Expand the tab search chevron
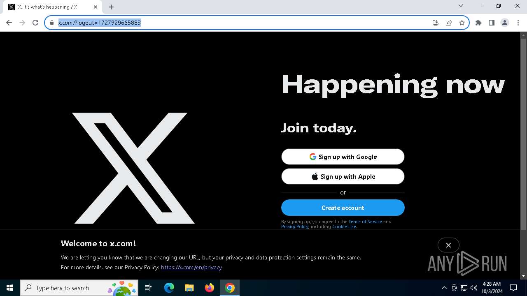 pyautogui.click(x=461, y=6)
